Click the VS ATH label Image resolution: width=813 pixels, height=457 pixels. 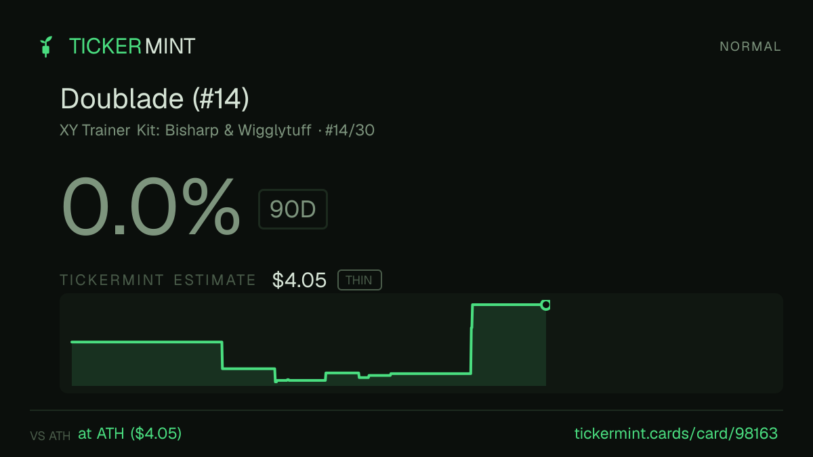(50, 436)
